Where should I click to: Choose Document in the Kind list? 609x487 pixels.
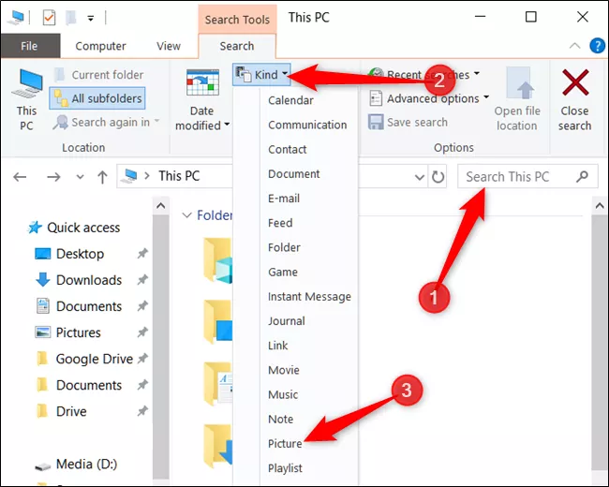[x=293, y=173]
